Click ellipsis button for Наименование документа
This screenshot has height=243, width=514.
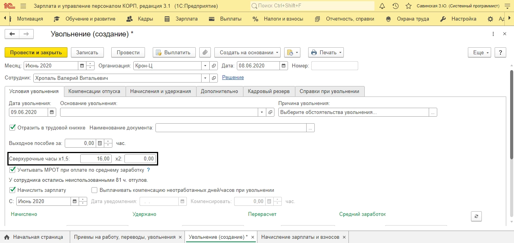click(x=310, y=128)
